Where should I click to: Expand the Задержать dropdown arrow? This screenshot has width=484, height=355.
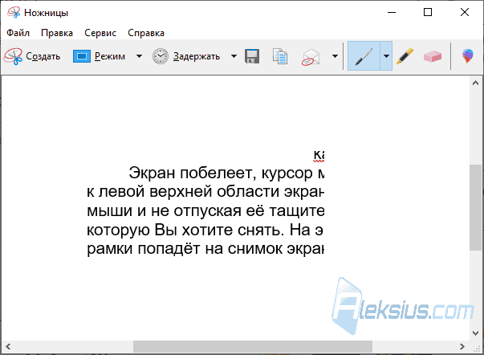[x=234, y=56]
